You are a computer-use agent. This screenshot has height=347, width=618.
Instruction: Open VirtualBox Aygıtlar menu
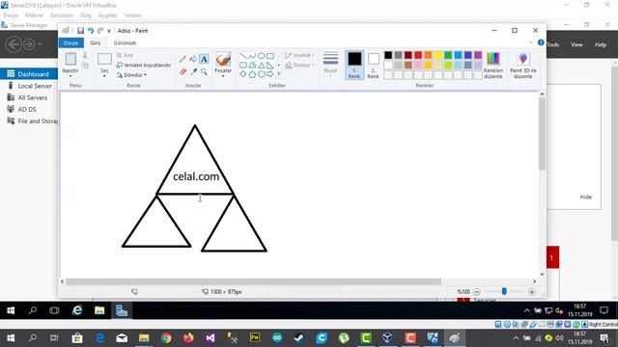pyautogui.click(x=107, y=15)
